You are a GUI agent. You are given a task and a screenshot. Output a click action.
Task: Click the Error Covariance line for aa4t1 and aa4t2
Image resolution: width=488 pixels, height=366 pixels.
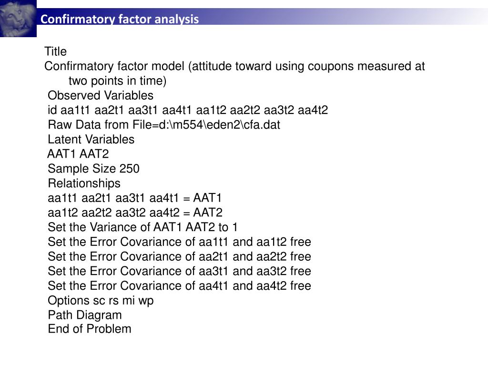(x=180, y=286)
